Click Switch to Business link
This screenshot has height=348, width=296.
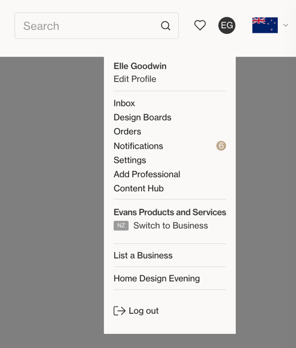point(171,226)
